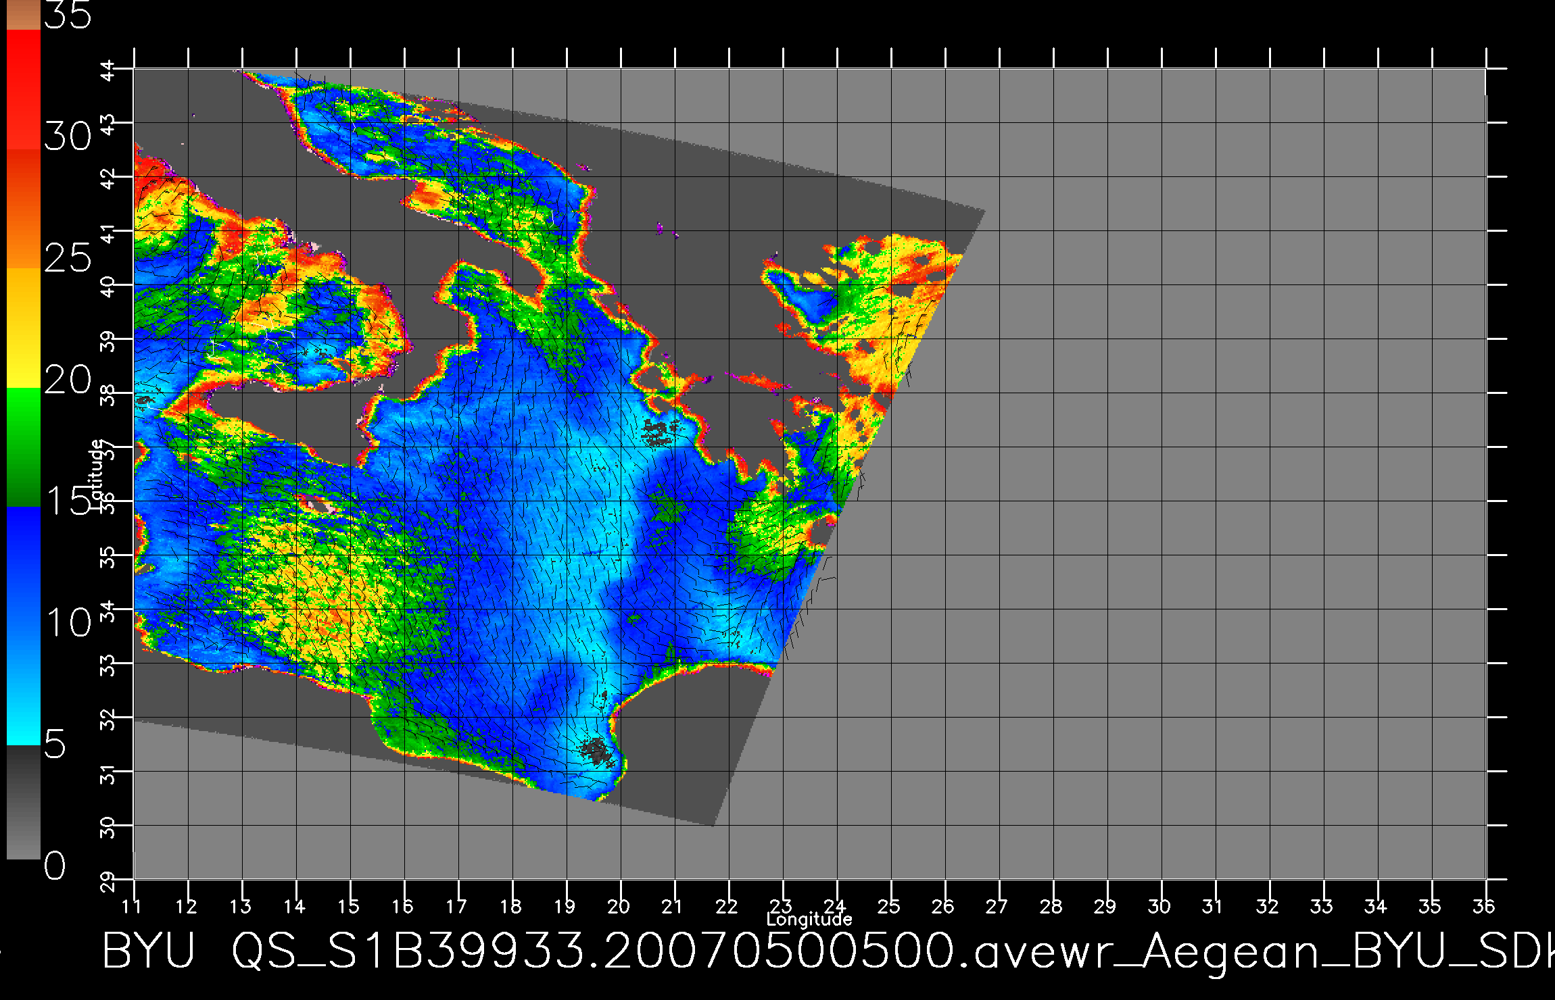
Task: Click the latitude tick label 38
Action: (x=108, y=395)
